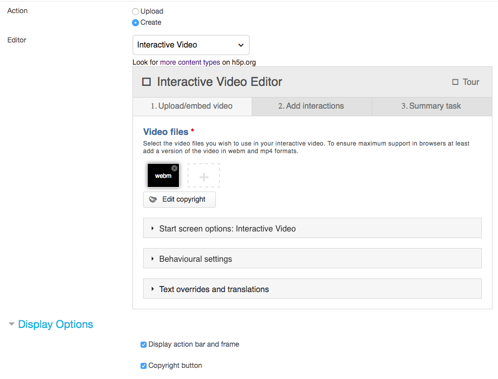Switch to Add interactions tab
This screenshot has height=379, width=498.
point(311,106)
